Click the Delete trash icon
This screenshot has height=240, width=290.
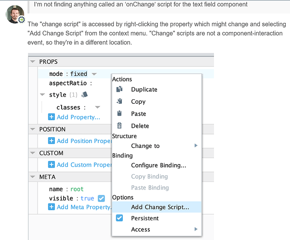[120, 126]
